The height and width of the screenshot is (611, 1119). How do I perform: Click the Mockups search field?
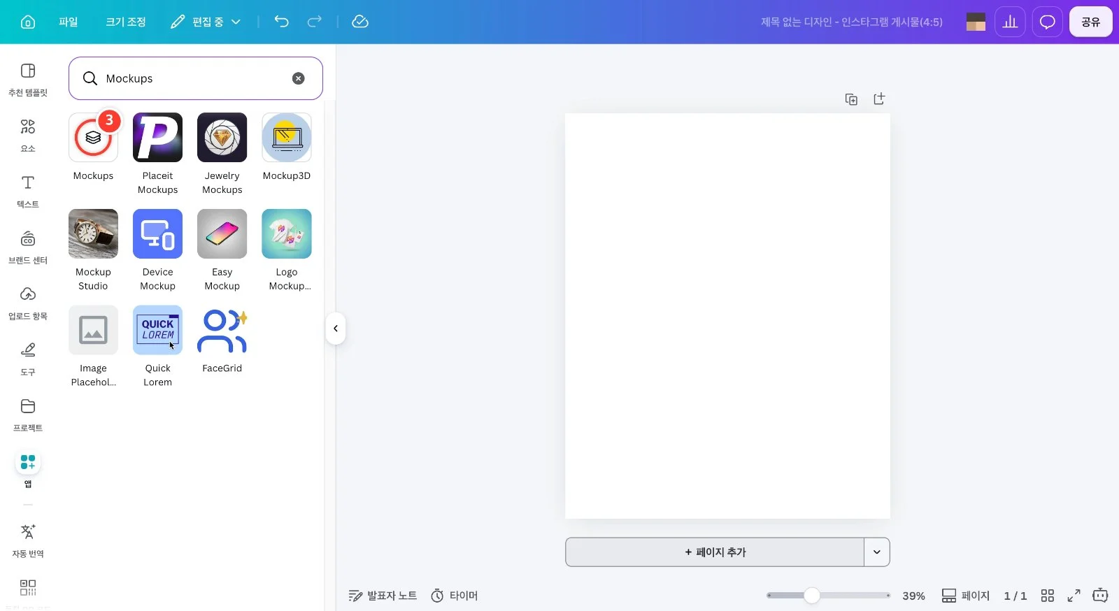(196, 78)
